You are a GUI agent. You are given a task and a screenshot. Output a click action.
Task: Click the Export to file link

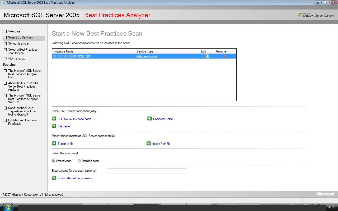pyautogui.click(x=65, y=144)
